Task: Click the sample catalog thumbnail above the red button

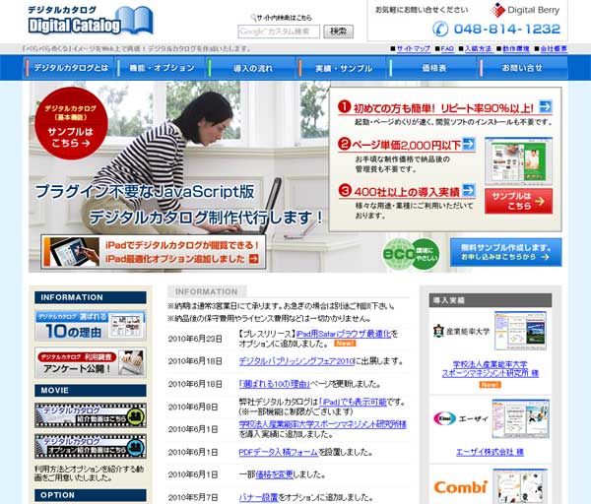Action: coord(518,160)
